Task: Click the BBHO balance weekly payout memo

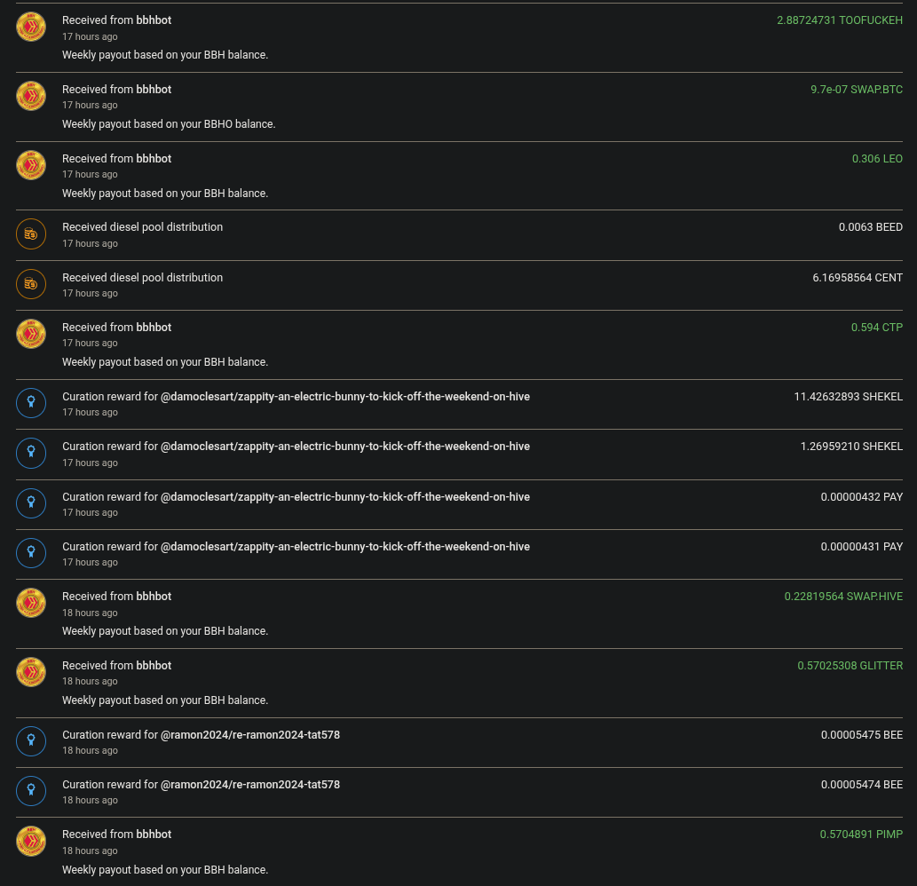Action: [169, 124]
